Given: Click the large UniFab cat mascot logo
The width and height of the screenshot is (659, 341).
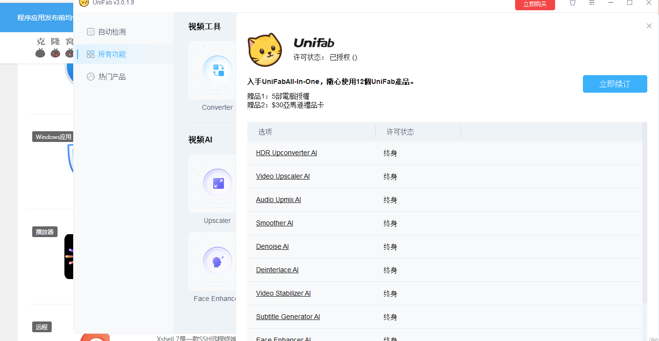Looking at the screenshot, I should click(x=265, y=50).
